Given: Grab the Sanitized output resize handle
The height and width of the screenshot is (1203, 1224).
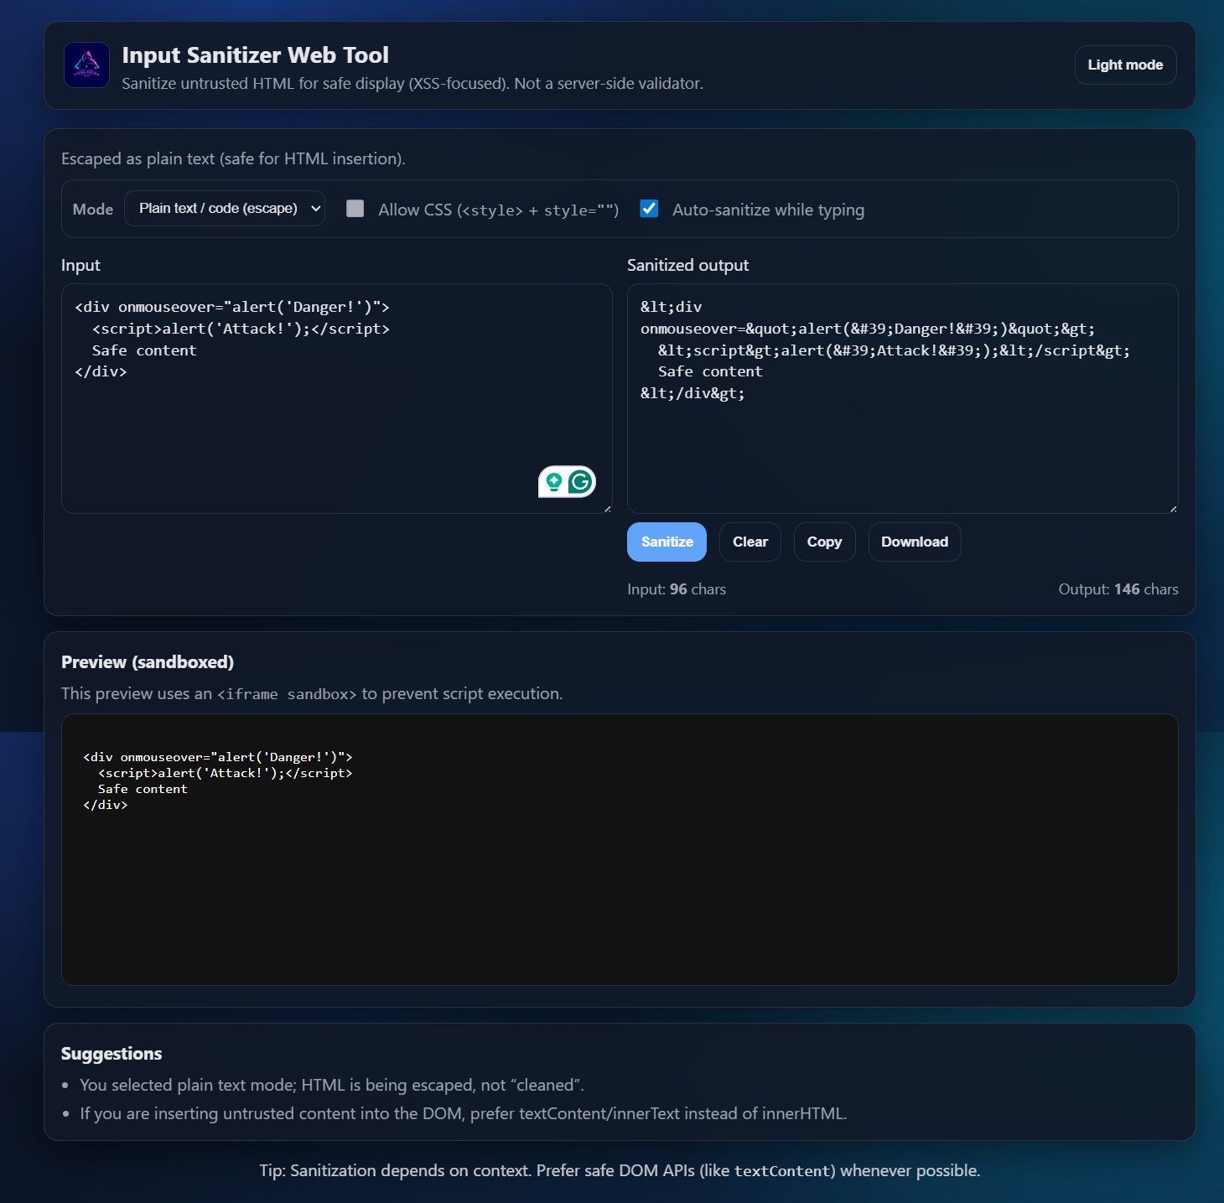Looking at the screenshot, I should pos(1173,509).
